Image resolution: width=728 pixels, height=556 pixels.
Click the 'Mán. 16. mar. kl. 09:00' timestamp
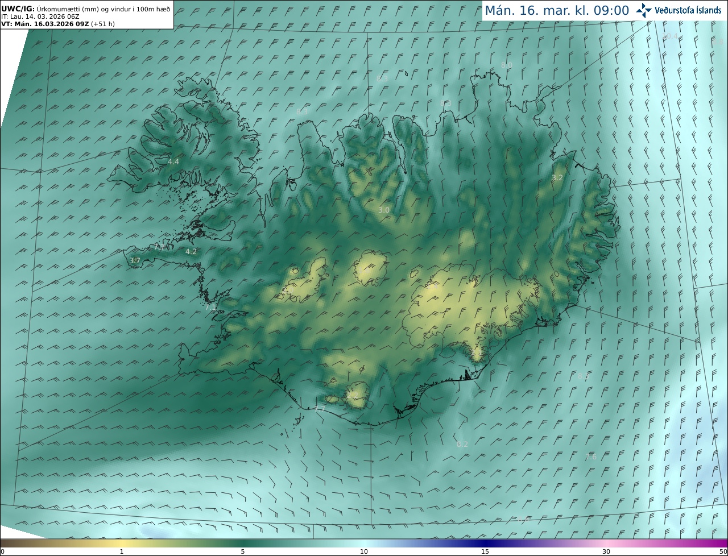[557, 10]
